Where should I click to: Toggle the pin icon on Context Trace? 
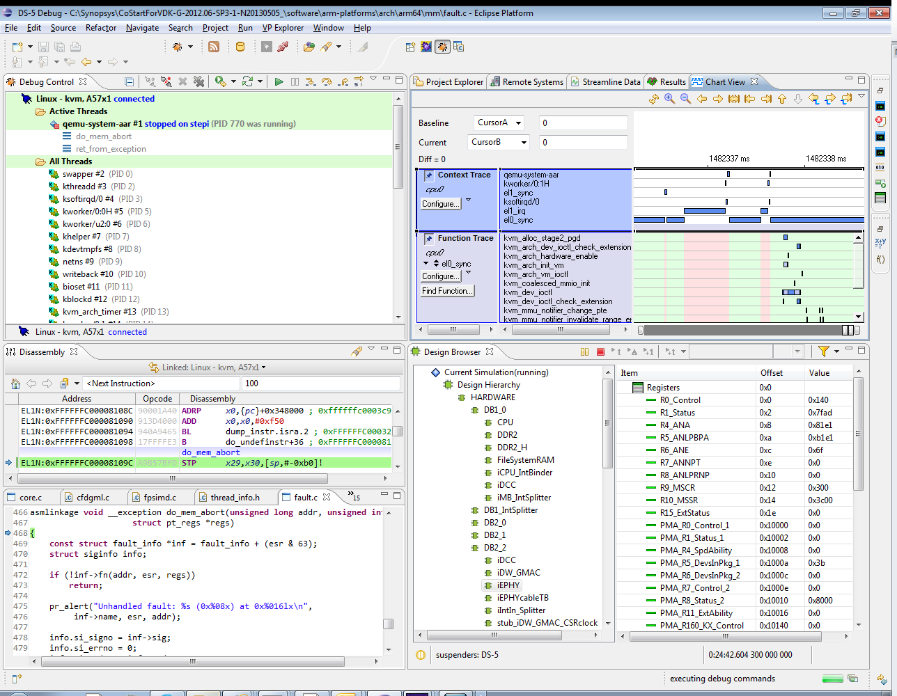tap(429, 176)
